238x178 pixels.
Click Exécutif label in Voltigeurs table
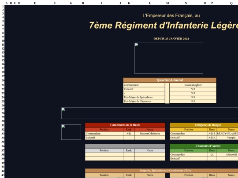(x=189, y=138)
